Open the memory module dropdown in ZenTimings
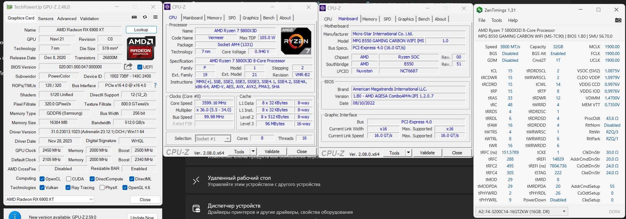 [x=522, y=212]
